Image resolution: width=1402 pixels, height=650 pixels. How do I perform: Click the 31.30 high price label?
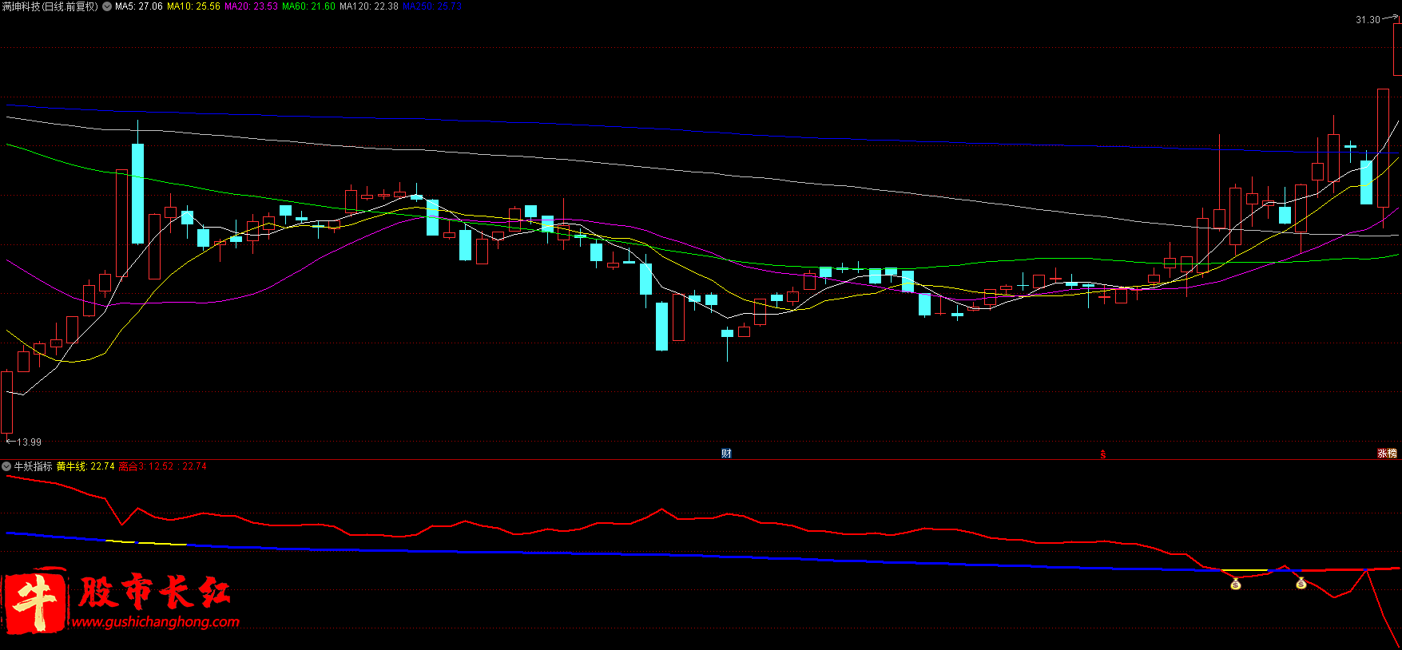tap(1368, 20)
